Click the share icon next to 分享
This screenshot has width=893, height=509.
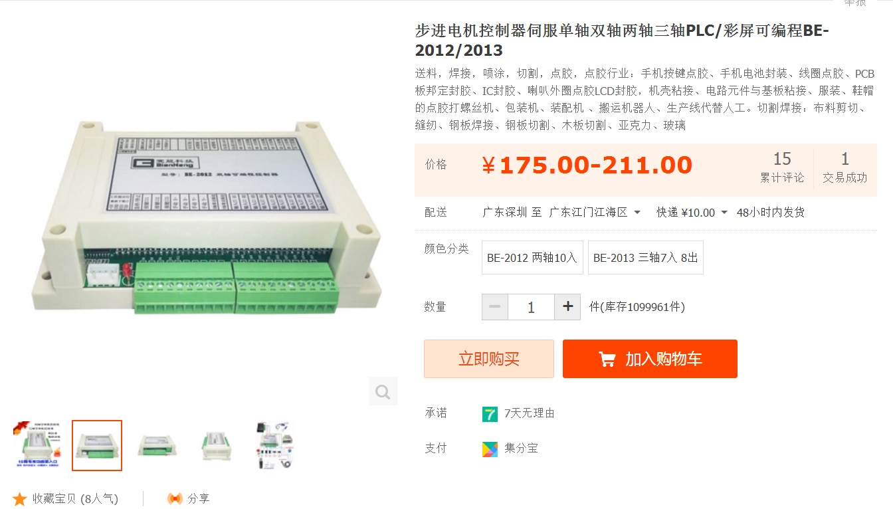pyautogui.click(x=175, y=498)
